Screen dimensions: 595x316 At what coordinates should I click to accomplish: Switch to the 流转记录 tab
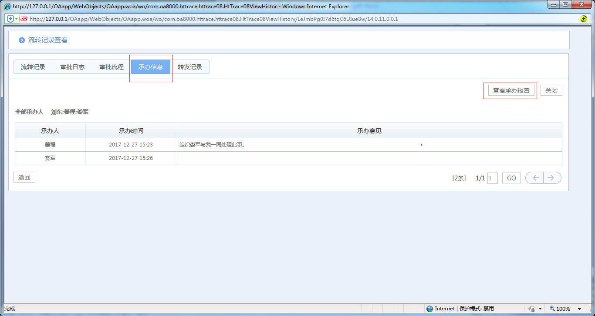point(33,67)
